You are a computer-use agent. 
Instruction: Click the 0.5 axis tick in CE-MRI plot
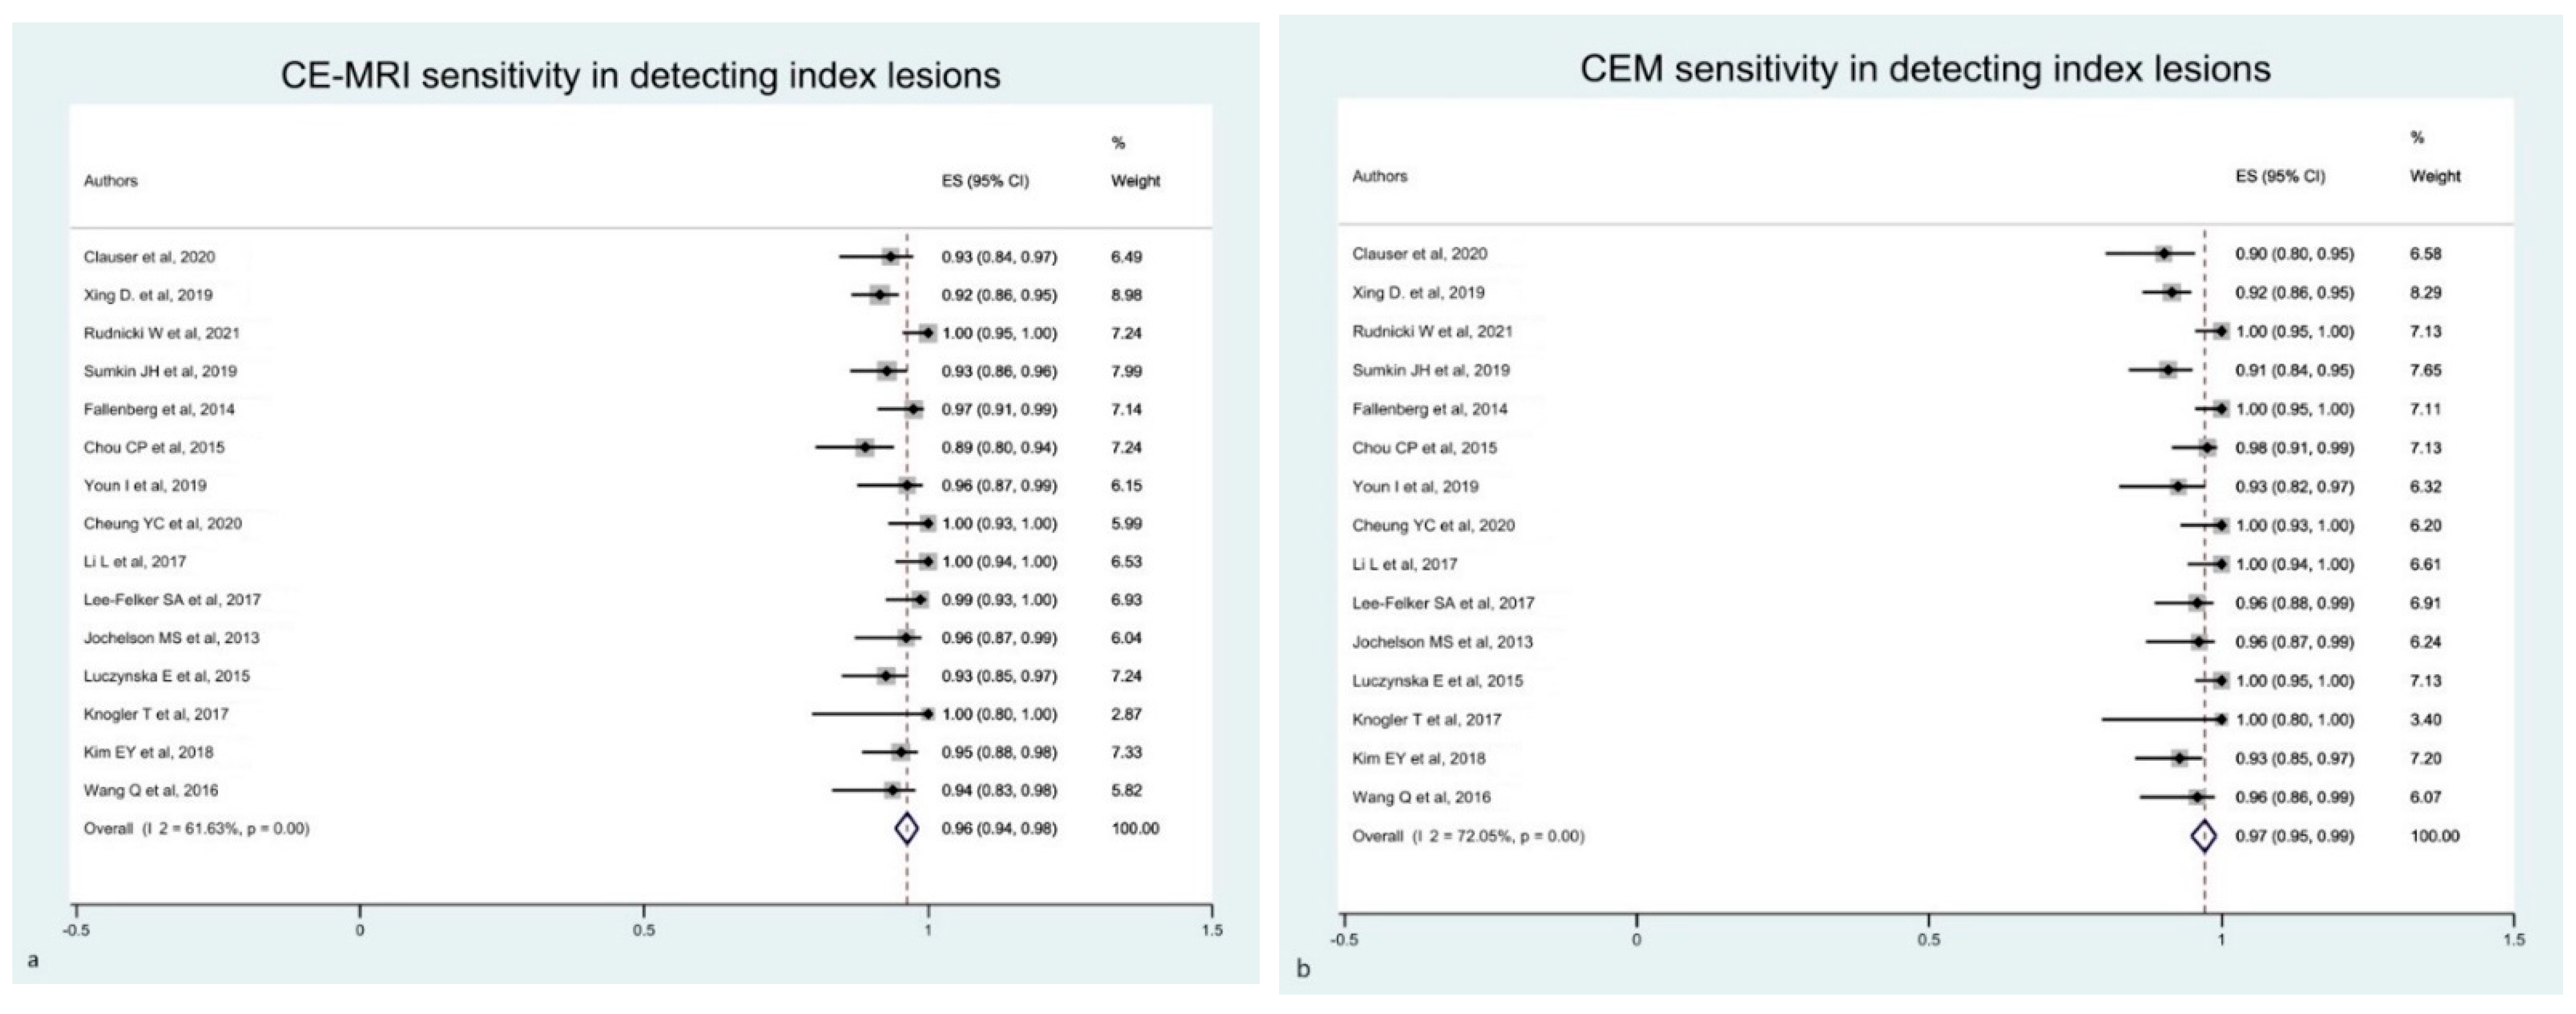pos(644,930)
